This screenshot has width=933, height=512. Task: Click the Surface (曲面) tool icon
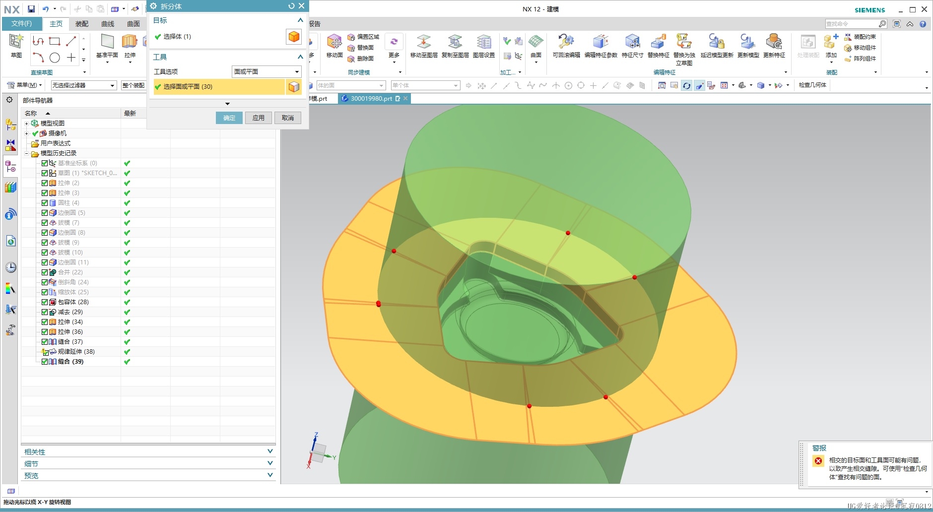(536, 42)
